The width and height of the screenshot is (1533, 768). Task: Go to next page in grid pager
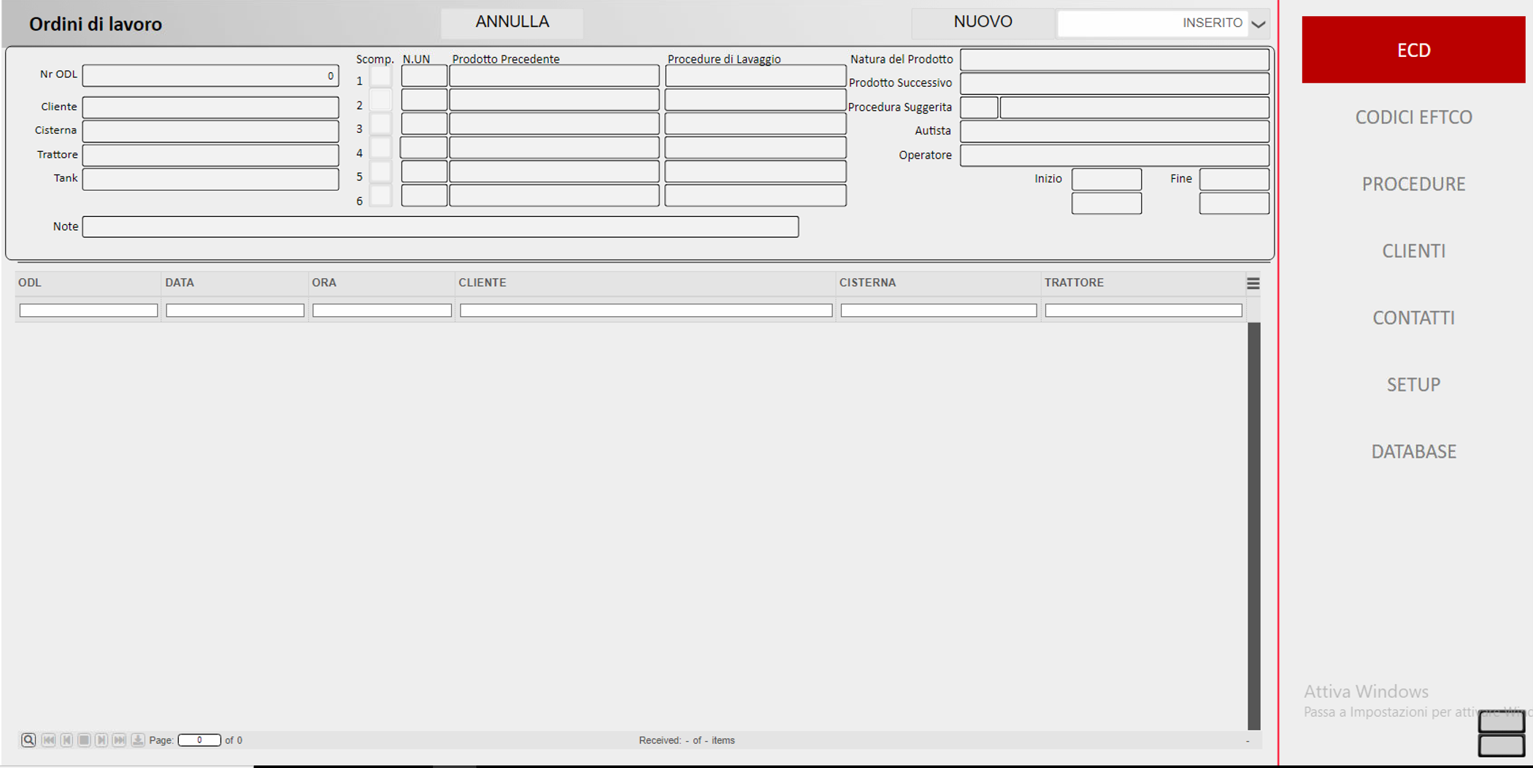pyautogui.click(x=101, y=740)
